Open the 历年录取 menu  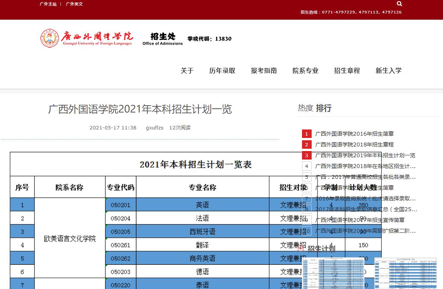click(x=222, y=71)
